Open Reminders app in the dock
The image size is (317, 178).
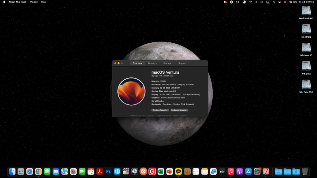point(196,172)
